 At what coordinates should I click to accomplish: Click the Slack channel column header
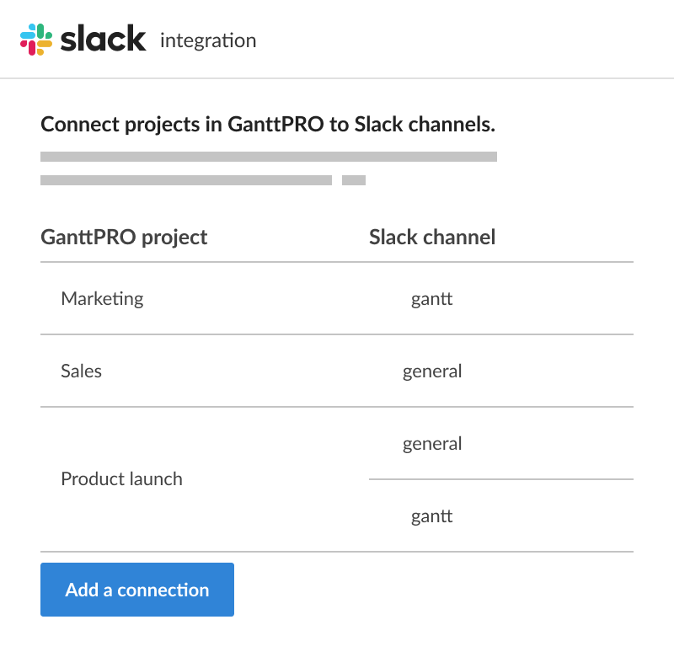pos(432,238)
